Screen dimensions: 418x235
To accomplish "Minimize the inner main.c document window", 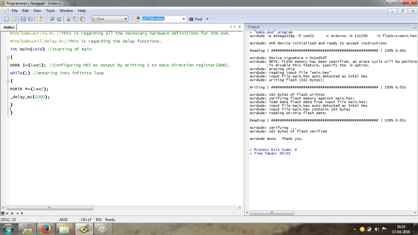I will pos(393,11).
